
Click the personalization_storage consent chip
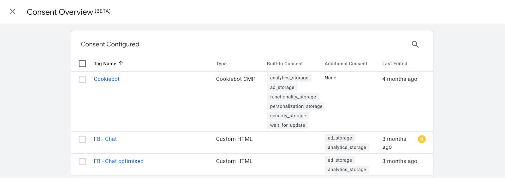click(x=296, y=106)
